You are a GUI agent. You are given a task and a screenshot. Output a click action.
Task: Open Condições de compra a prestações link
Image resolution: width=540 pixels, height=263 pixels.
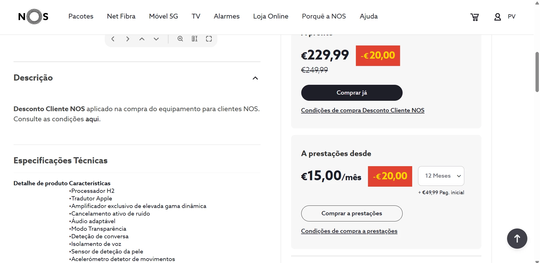coord(349,231)
